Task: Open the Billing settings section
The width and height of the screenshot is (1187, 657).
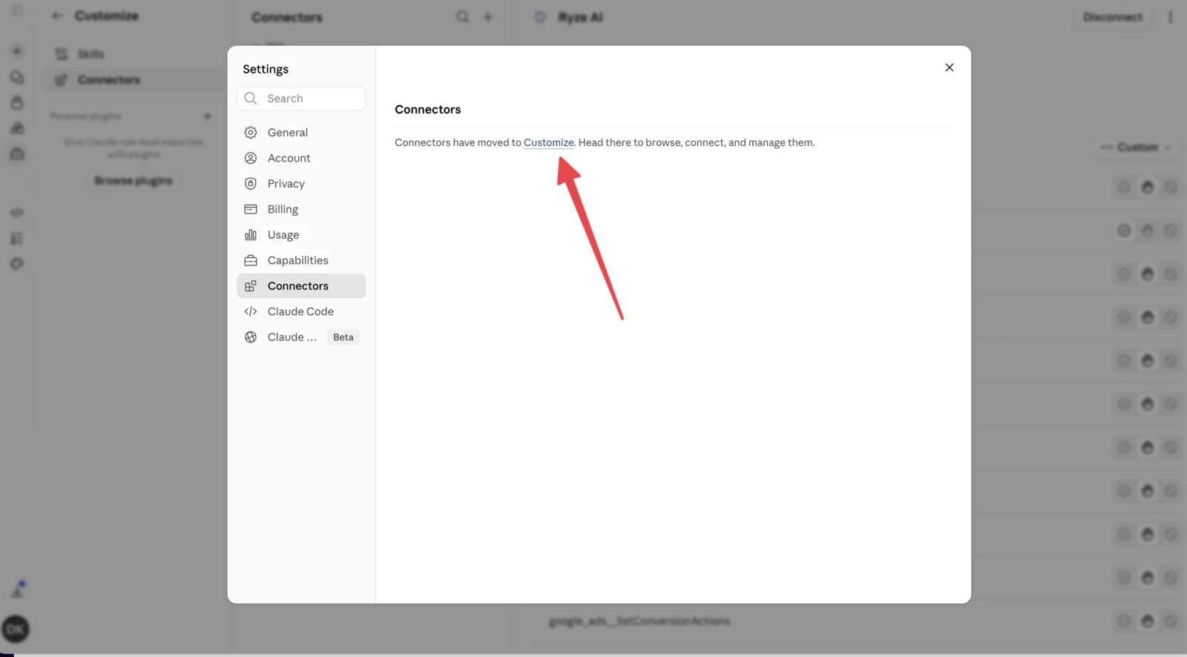Action: pos(301,209)
